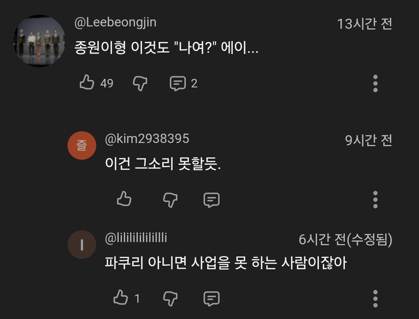
Task: Open more options for @kim2938395's reply
Action: coord(375,199)
